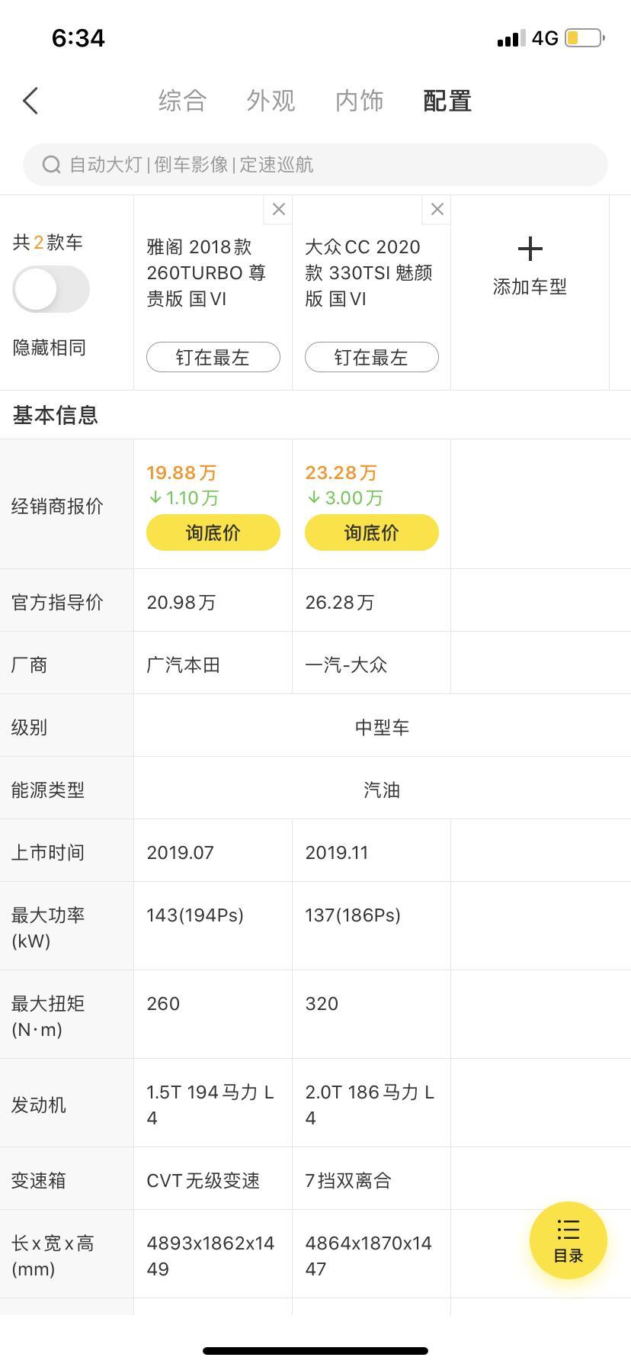Tap the 变速箱 row label
This screenshot has width=631, height=1367.
[x=38, y=1180]
